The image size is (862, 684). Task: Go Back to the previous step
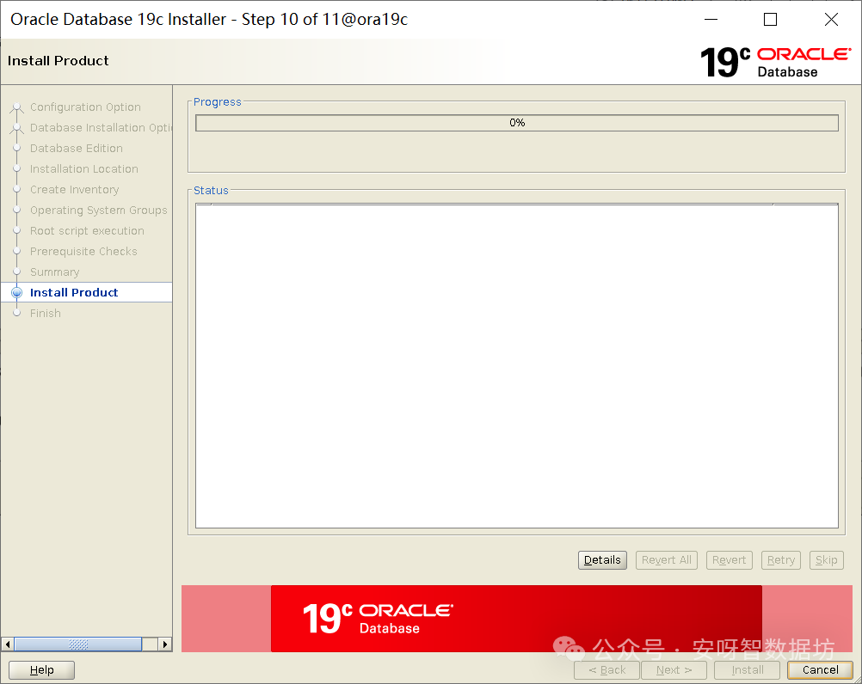[x=606, y=669]
